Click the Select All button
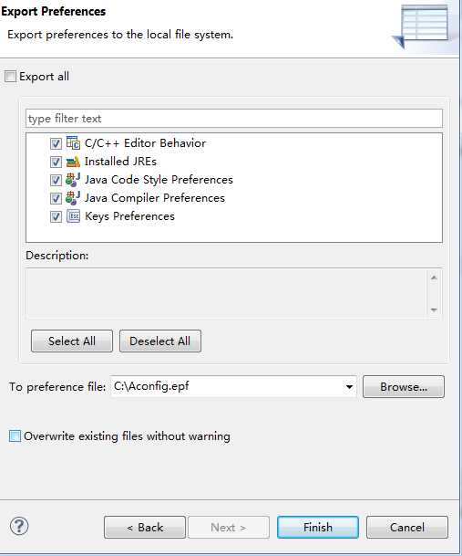Screen dimensions: 462x556 coord(72,341)
